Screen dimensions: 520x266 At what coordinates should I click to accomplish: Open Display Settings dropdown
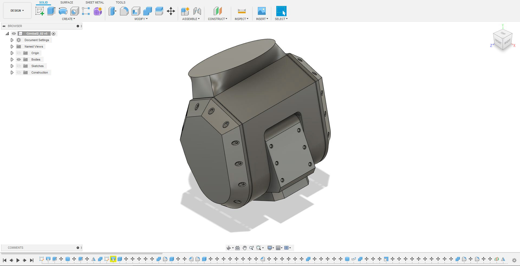coord(271,248)
